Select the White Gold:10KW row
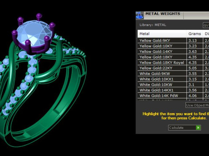The width and height of the screenshot is (209, 156). tap(173, 84)
